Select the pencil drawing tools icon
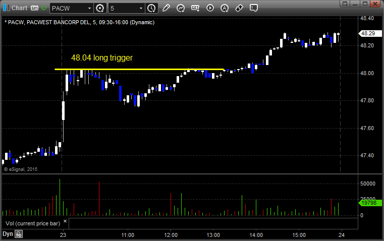This screenshot has width=384, height=241. pyautogui.click(x=166, y=8)
